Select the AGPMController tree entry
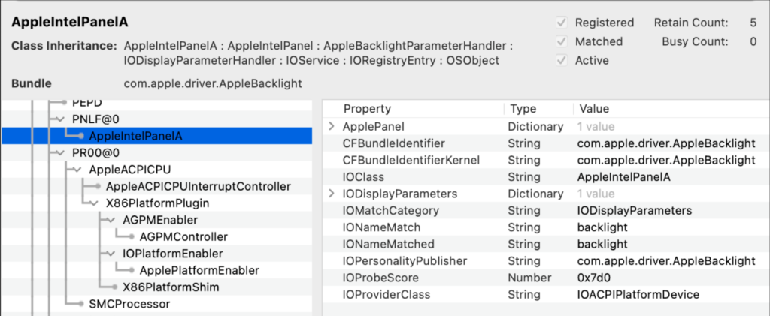Screen dimensions: 770x316 [183, 236]
